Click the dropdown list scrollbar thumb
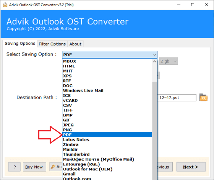 pyautogui.click(x=154, y=131)
